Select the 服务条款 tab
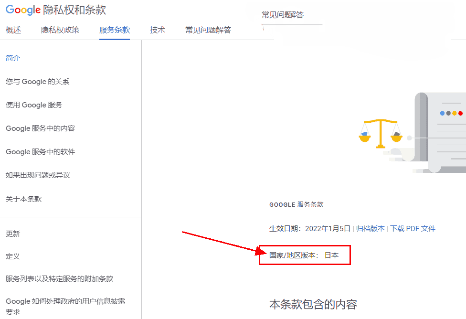This screenshot has width=466, height=319. click(x=115, y=30)
